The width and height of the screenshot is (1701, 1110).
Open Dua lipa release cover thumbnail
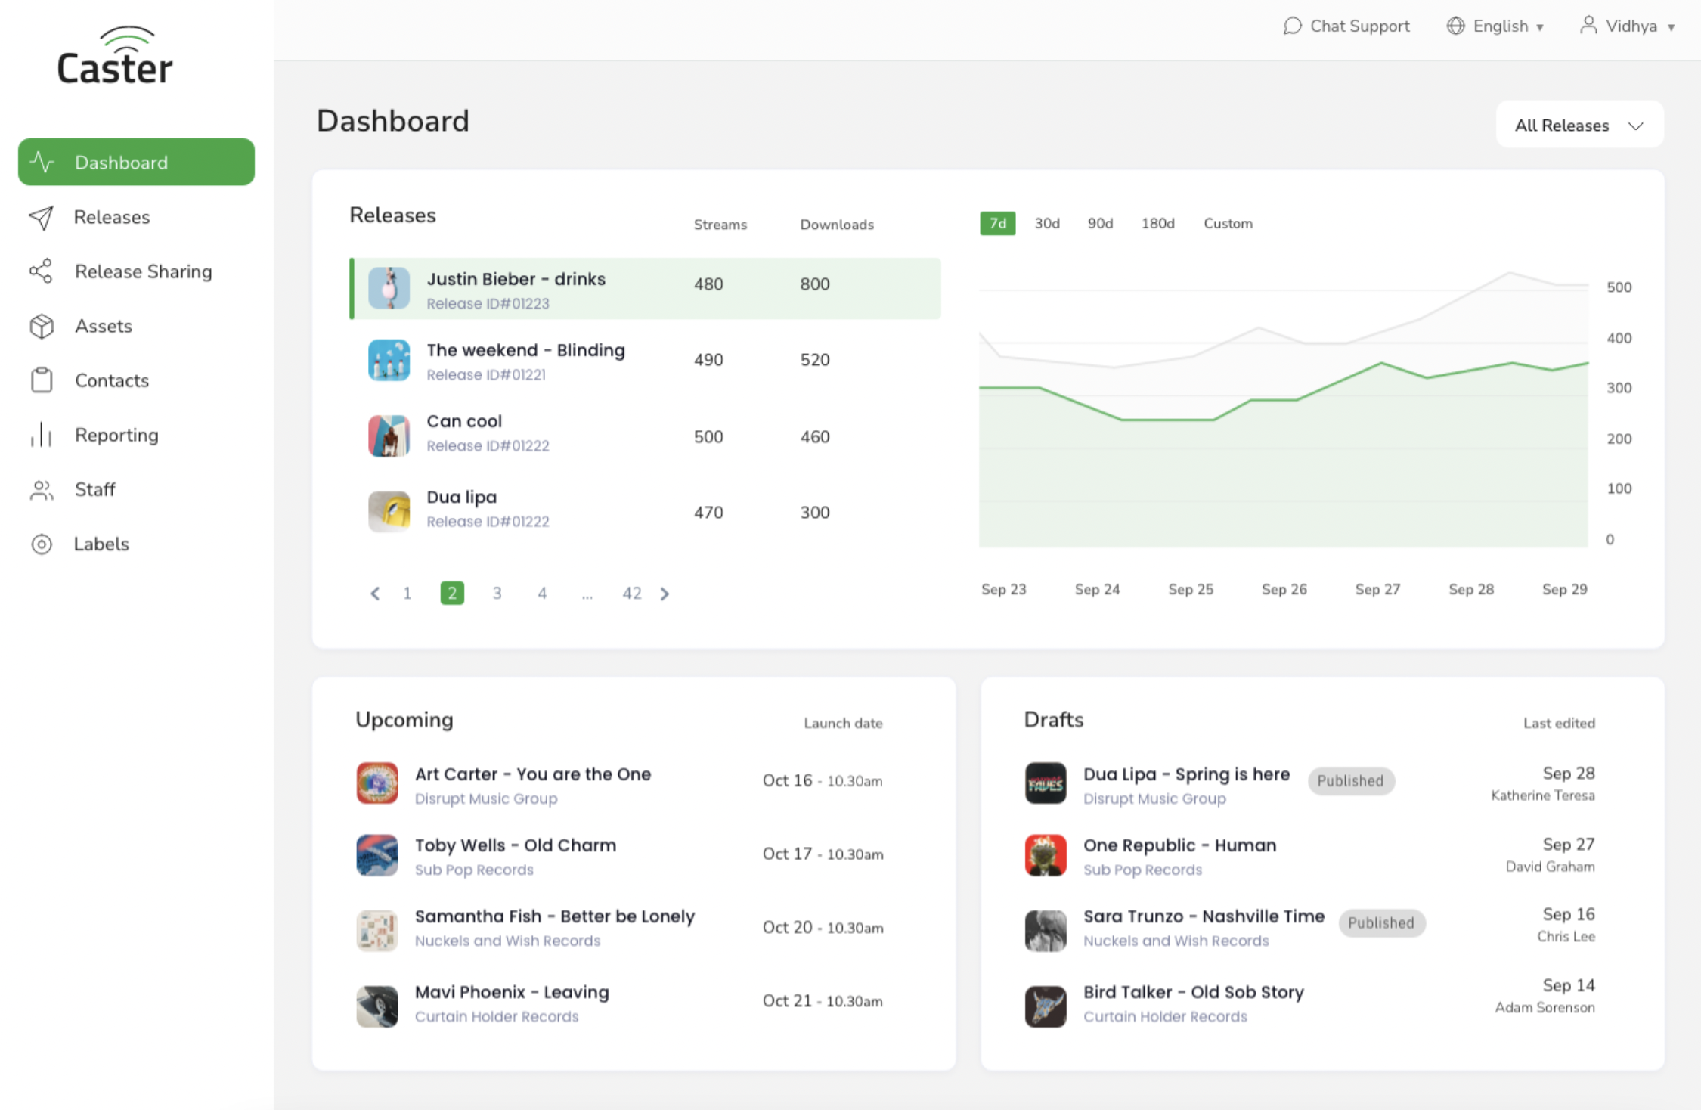[x=389, y=511]
